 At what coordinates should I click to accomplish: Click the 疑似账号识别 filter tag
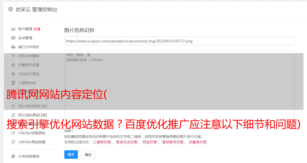[x=173, y=142]
